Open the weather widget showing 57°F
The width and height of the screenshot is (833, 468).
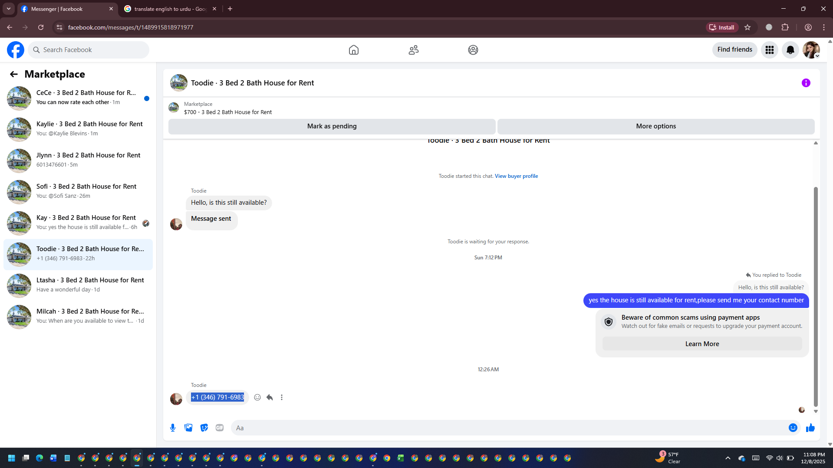coord(668,458)
